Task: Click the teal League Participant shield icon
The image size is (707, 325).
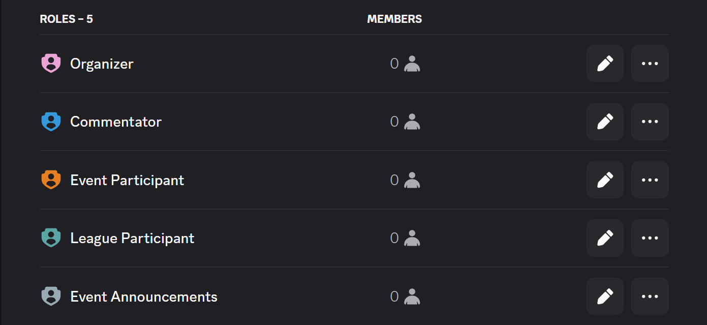Action: click(x=51, y=238)
